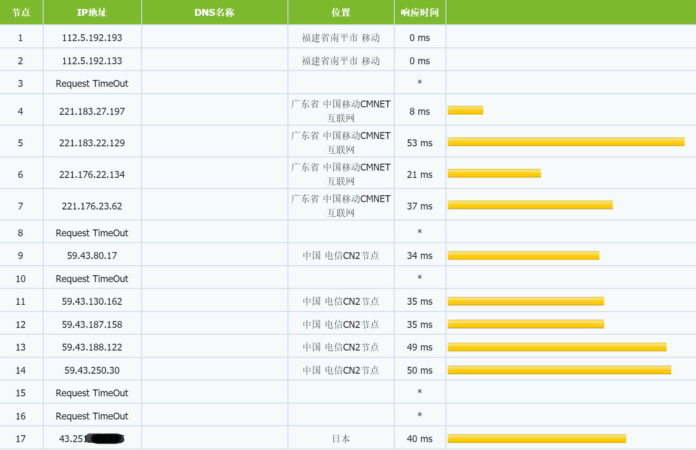Select IP address 59.43.250.30
This screenshot has width=696, height=450.
point(92,371)
